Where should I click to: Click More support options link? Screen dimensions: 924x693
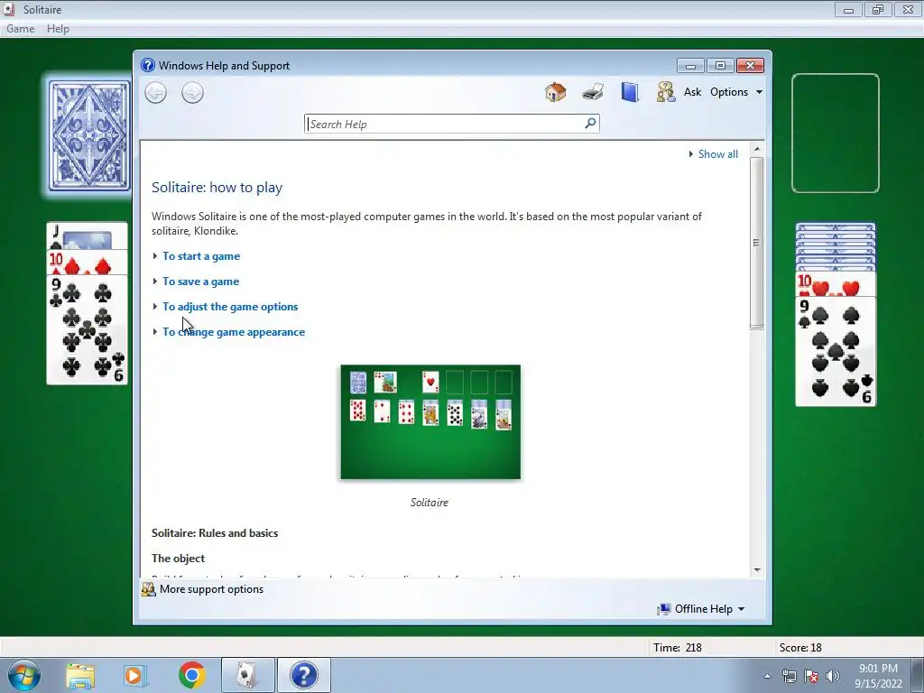point(211,588)
